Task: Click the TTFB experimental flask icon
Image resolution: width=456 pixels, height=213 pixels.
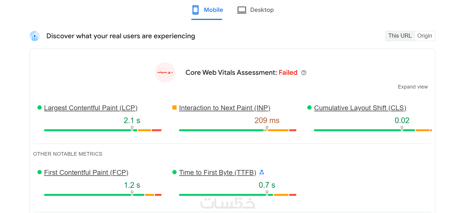Action: [262, 172]
